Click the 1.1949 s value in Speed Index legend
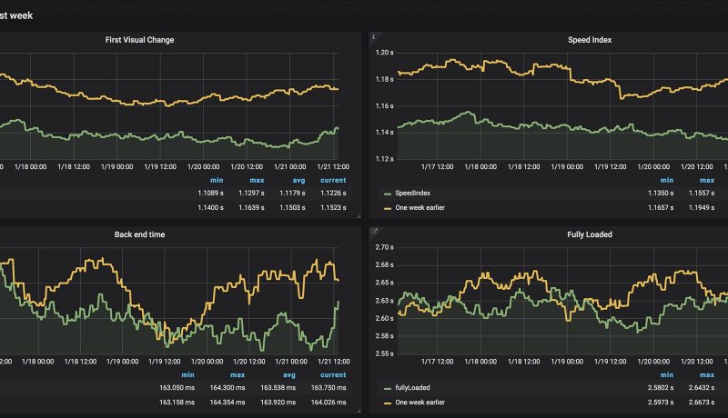This screenshot has width=728, height=418. 702,207
